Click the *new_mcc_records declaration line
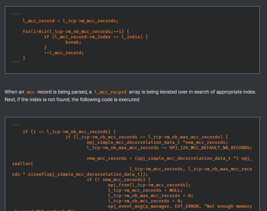Viewport: 267px width, 211px height. tap(157, 142)
